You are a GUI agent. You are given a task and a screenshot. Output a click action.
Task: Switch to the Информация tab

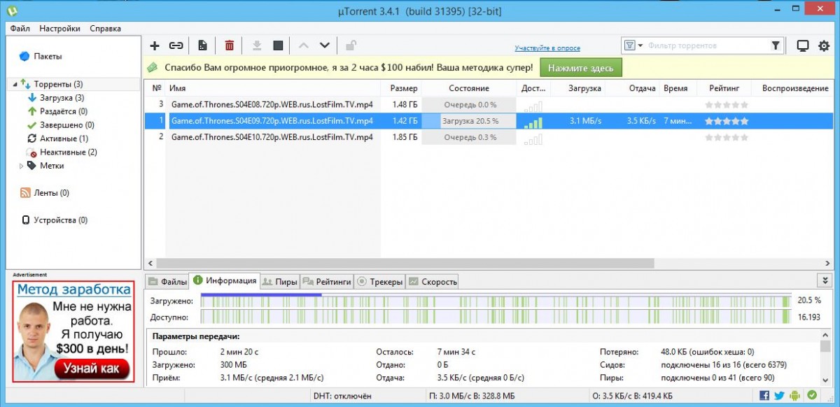pyautogui.click(x=225, y=281)
